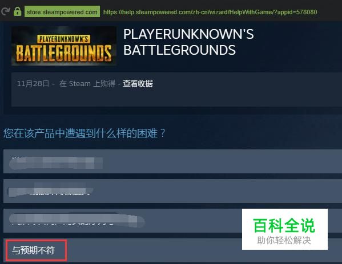This screenshot has width=342, height=264.
Task: Click the white BATTLEGROUNDS title heading line
Action: (179, 50)
